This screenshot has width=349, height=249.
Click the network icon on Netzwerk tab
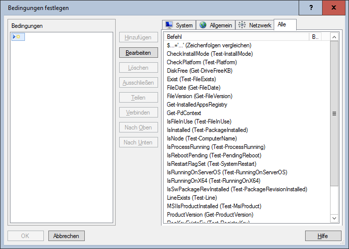pyautogui.click(x=242, y=25)
